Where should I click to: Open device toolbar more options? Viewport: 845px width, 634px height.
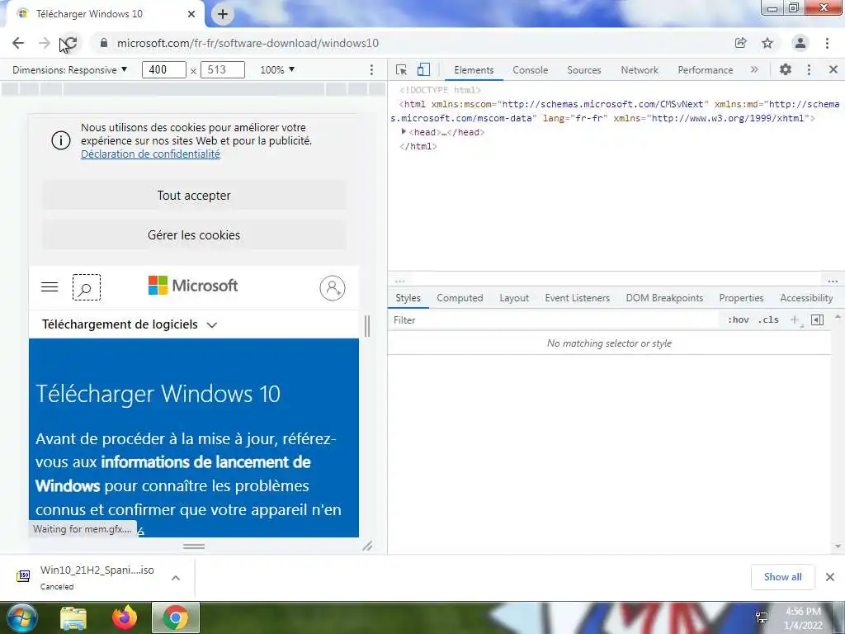point(371,69)
